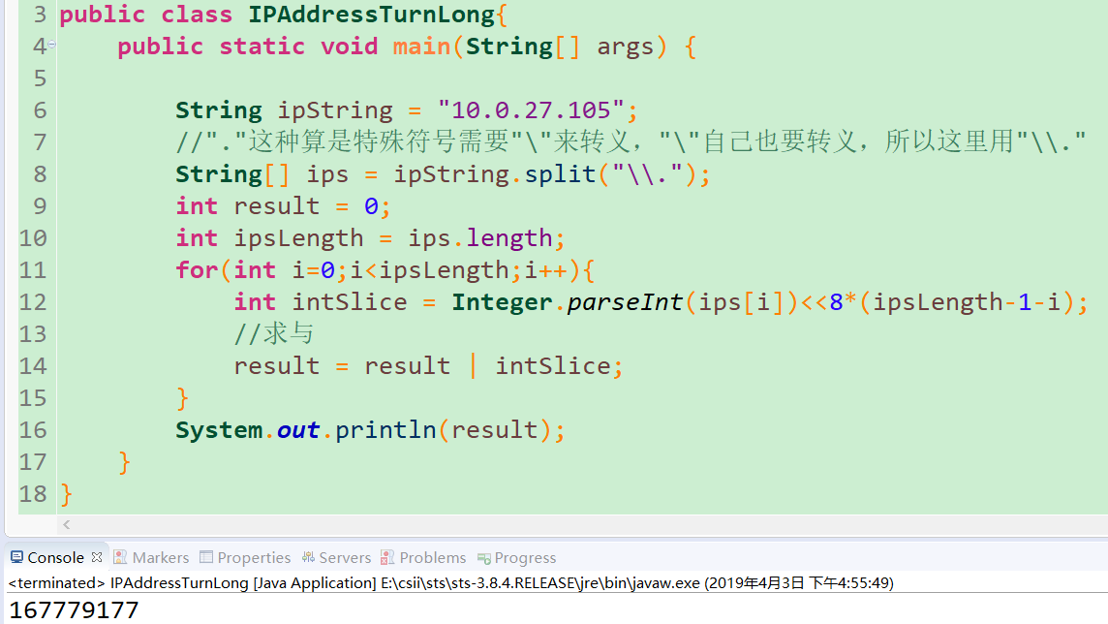
Task: Click the main method name on line 4
Action: [x=421, y=47]
